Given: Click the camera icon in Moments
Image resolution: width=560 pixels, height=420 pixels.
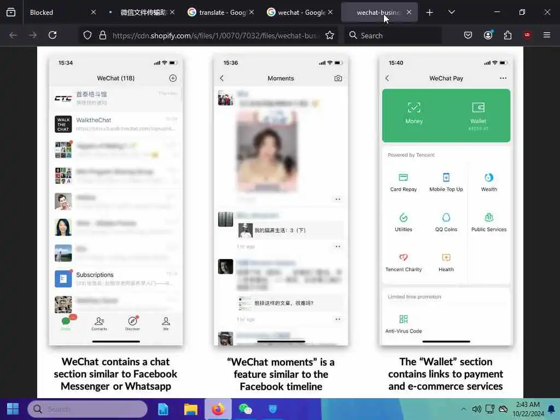Looking at the screenshot, I should (338, 78).
